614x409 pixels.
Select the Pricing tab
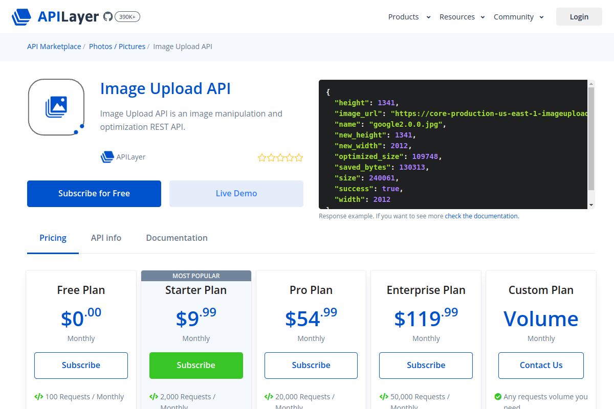pyautogui.click(x=53, y=238)
